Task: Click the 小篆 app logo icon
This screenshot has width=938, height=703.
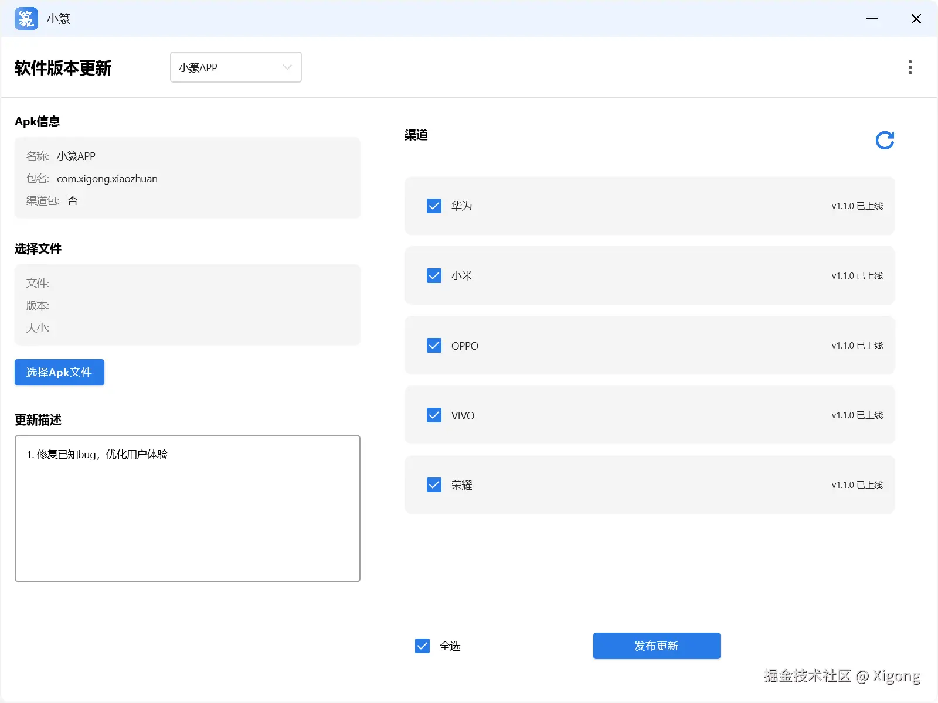Action: pos(26,19)
